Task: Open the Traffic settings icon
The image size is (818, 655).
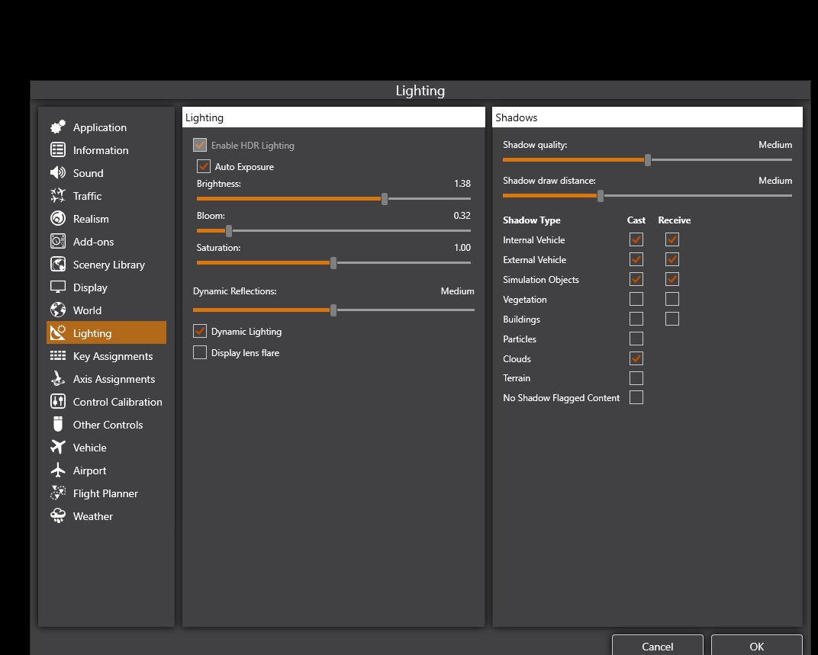Action: coord(58,196)
